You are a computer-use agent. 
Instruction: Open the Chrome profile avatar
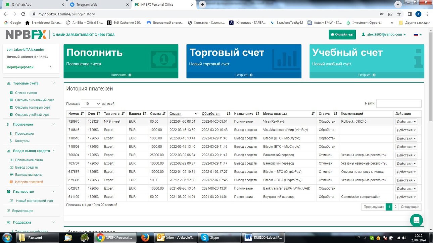point(418,14)
